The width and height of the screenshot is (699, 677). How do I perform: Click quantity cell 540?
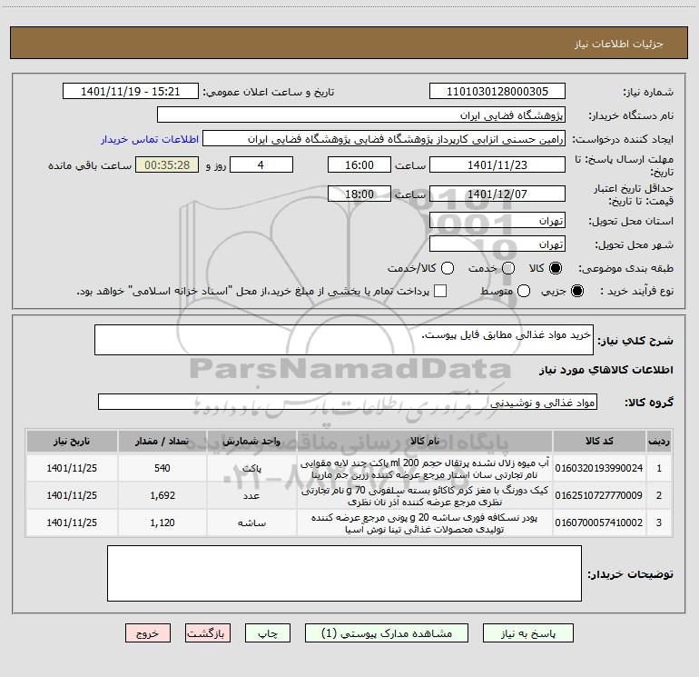click(162, 468)
